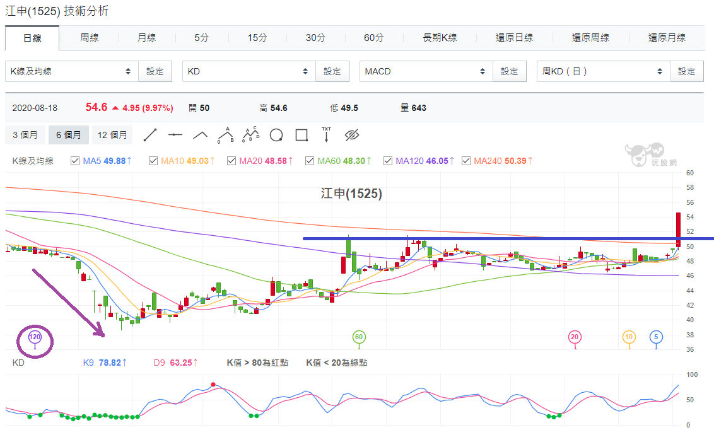Click the K值 < 20為綠點 legend
Image resolution: width=714 pixels, height=430 pixels.
pos(337,363)
